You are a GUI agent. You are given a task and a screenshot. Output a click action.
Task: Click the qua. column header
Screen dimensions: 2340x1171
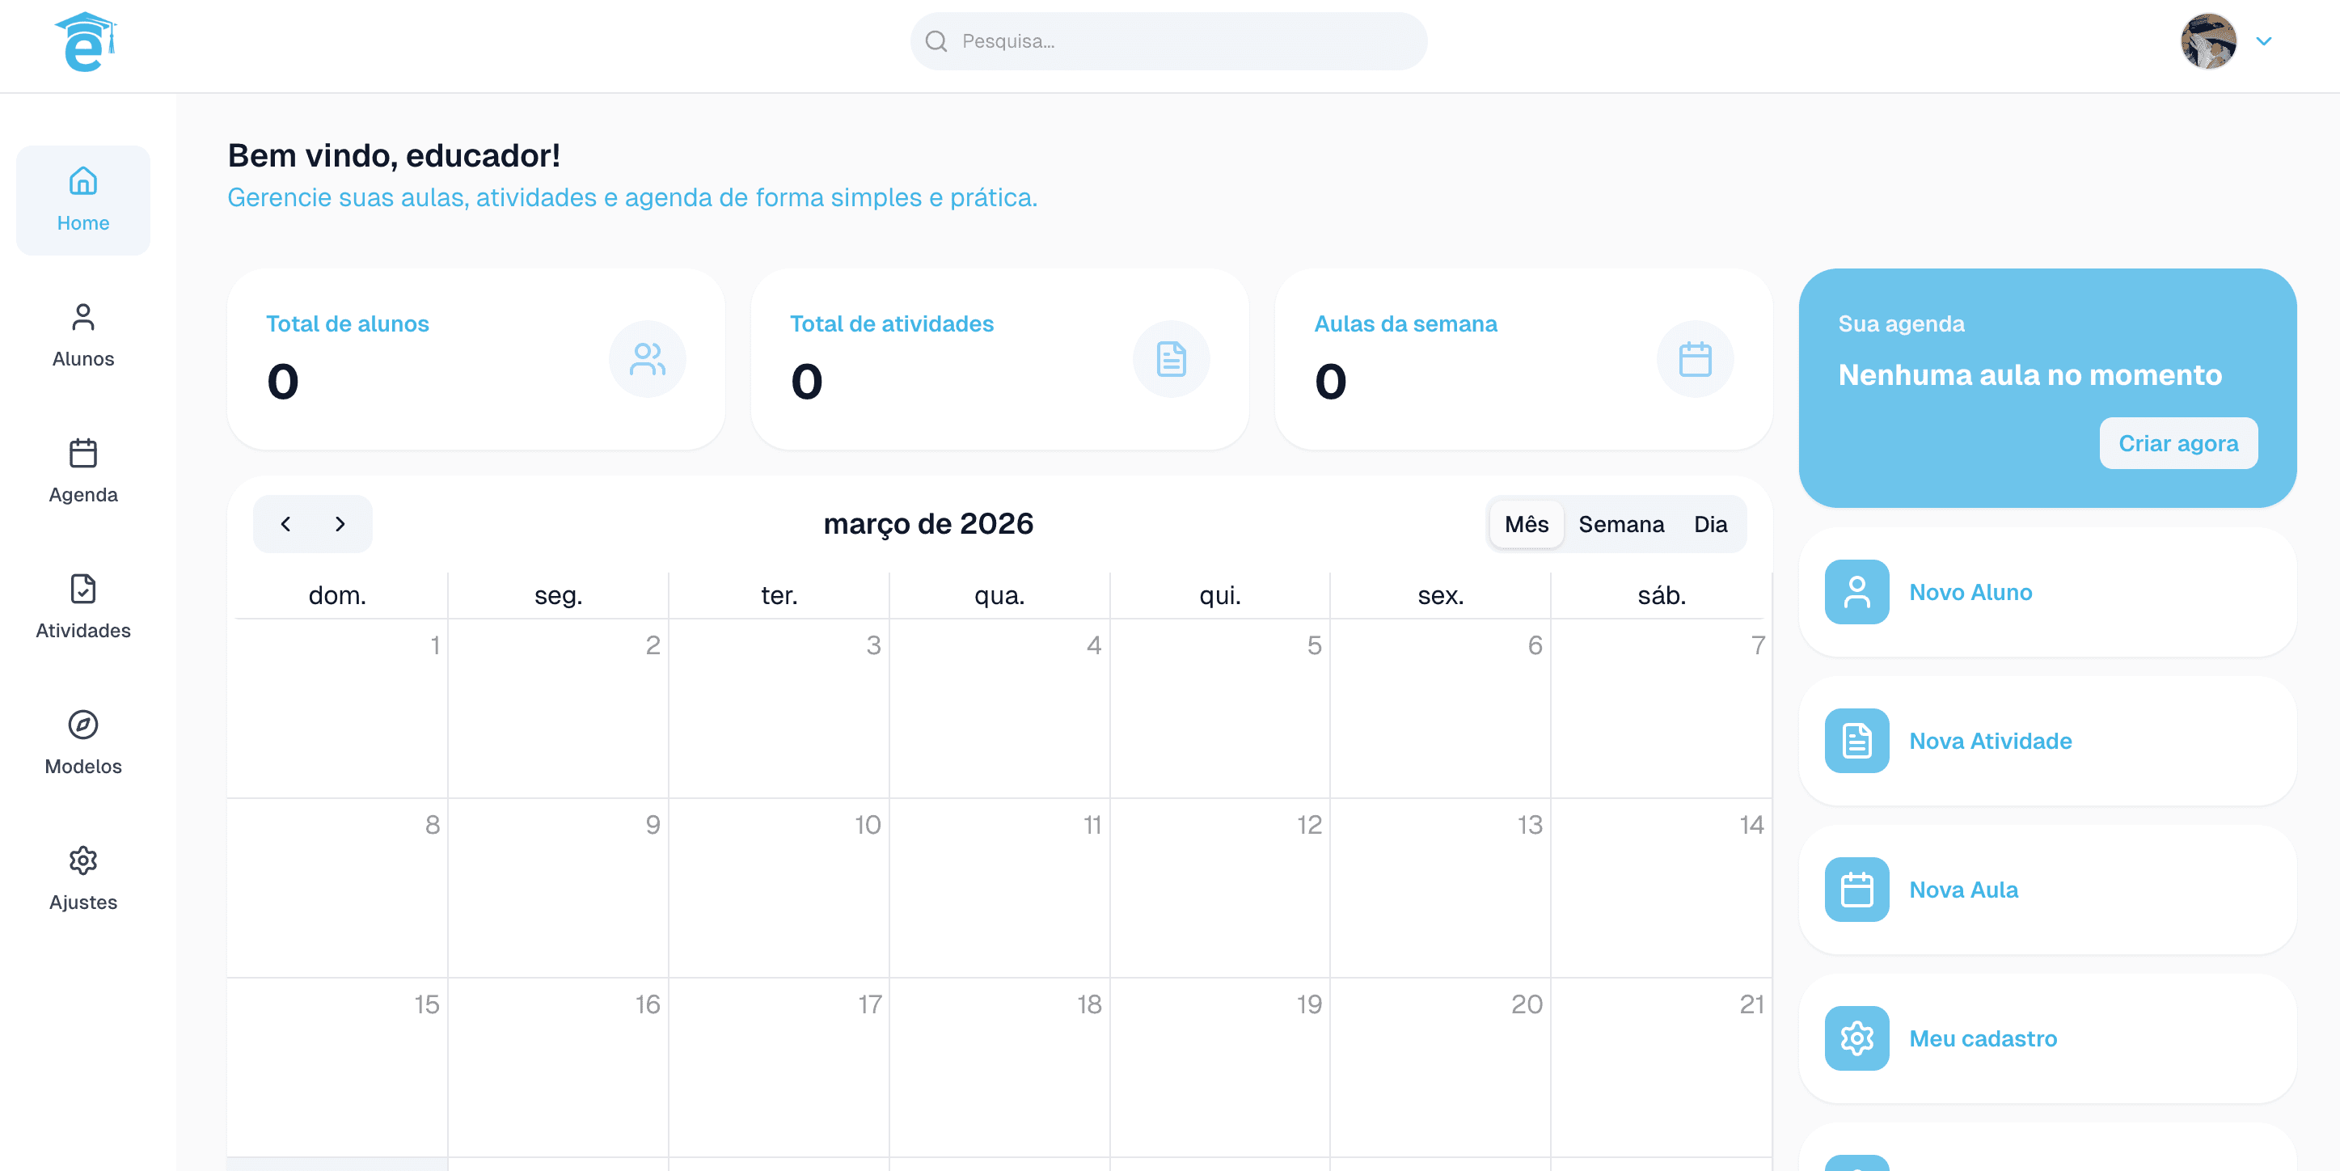click(x=999, y=596)
